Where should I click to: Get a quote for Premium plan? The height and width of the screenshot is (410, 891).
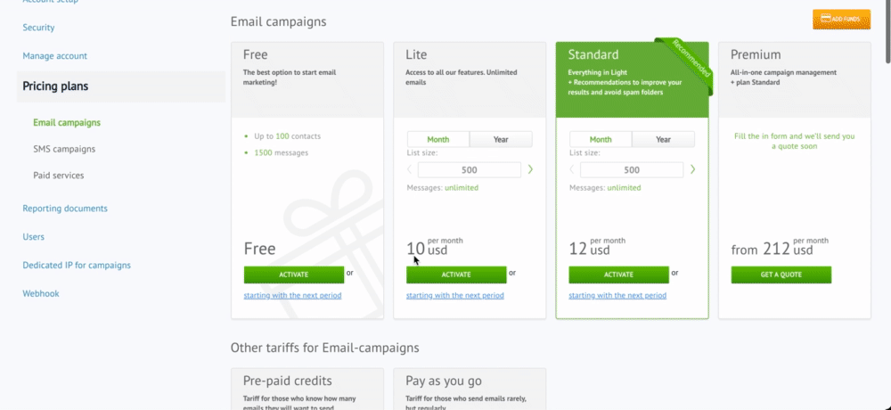781,275
